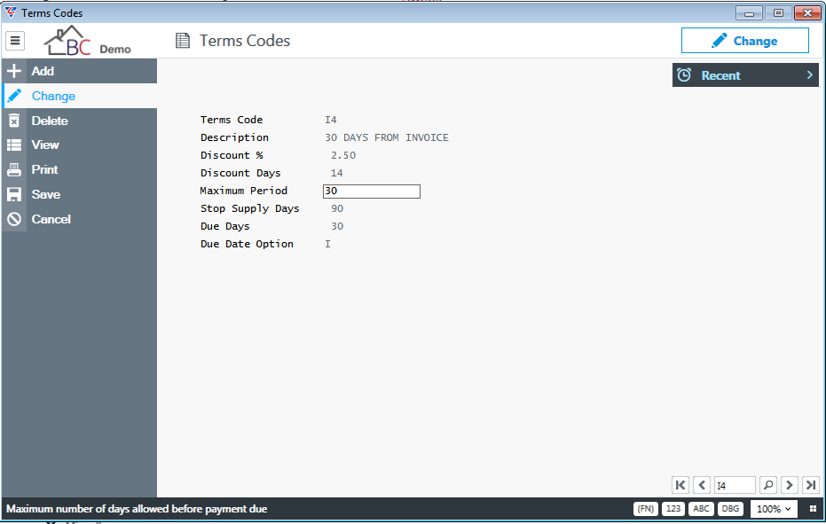Click the Terms Codes document icon
The width and height of the screenshot is (826, 524).
183,41
